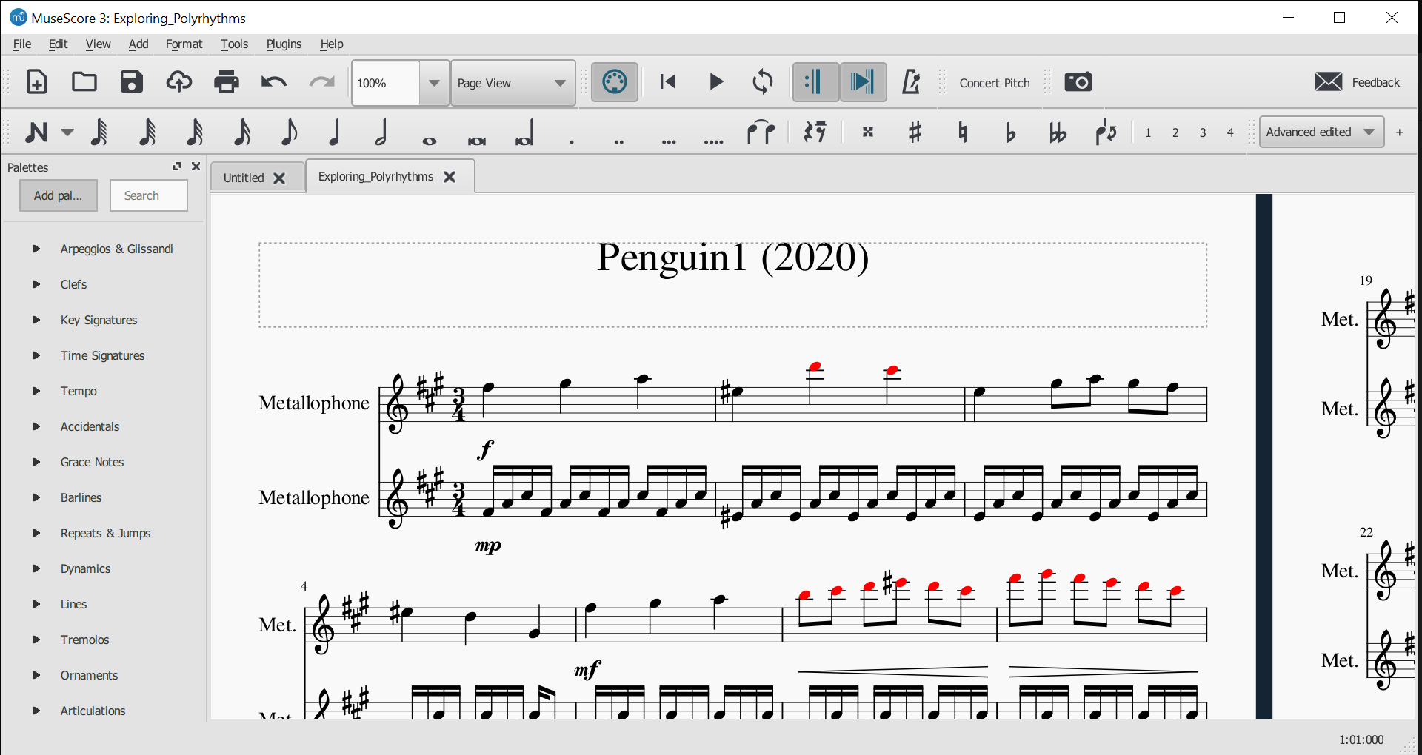
Task: Click the Upload to cloud icon
Action: pyautogui.click(x=178, y=82)
